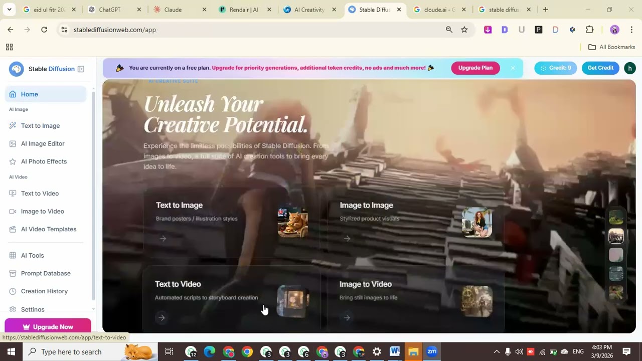
Task: Open the woman thumbnail in Image to Image card
Action: point(477,222)
